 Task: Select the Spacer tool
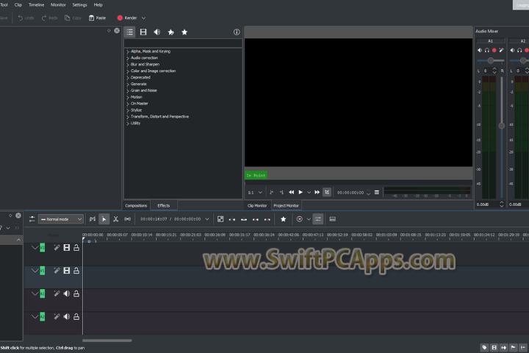point(128,219)
